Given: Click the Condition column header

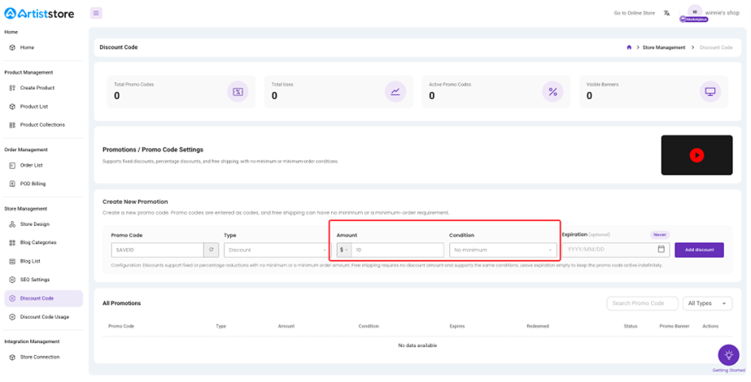Looking at the screenshot, I should [x=369, y=326].
